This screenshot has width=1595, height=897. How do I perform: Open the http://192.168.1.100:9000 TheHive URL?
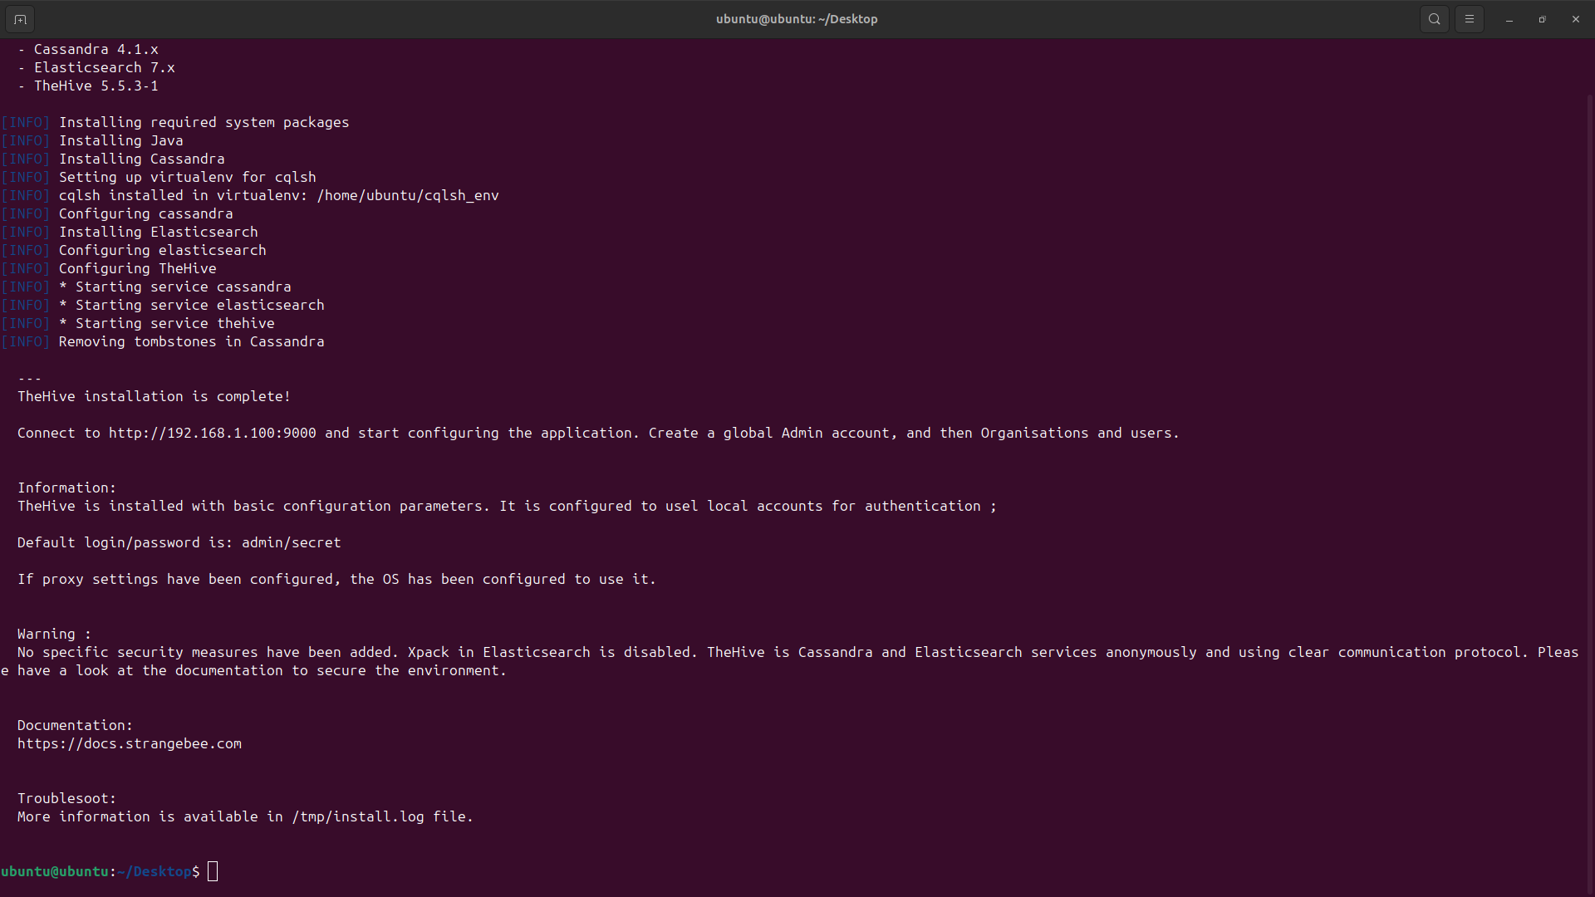212,433
